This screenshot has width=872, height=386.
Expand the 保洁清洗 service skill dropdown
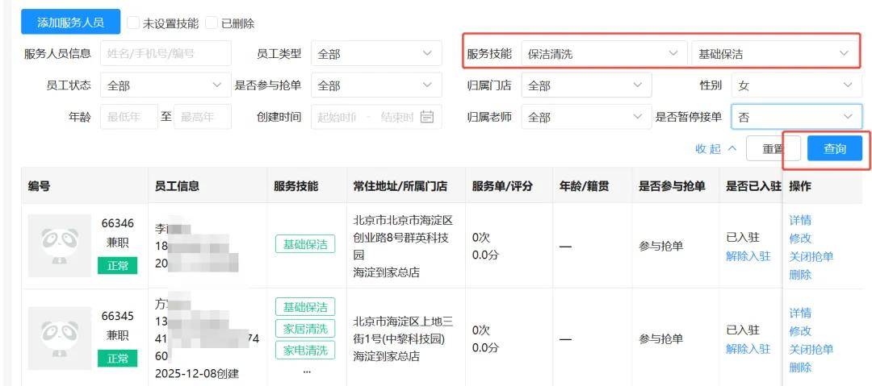[x=602, y=54]
